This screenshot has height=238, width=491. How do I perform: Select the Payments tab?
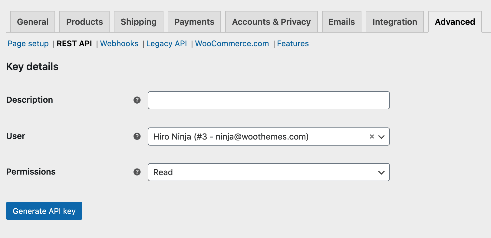point(194,22)
